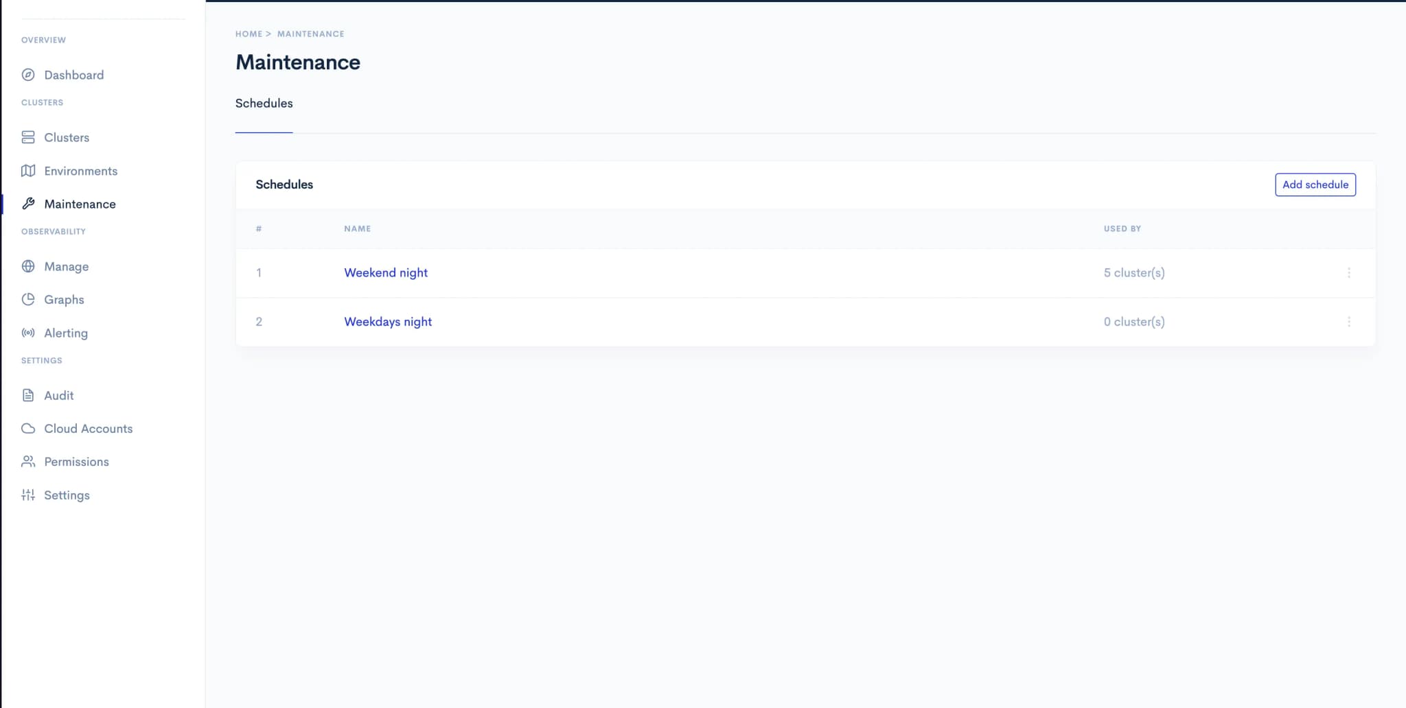
Task: Open options menu for Weekdays night schedule
Action: click(1348, 322)
